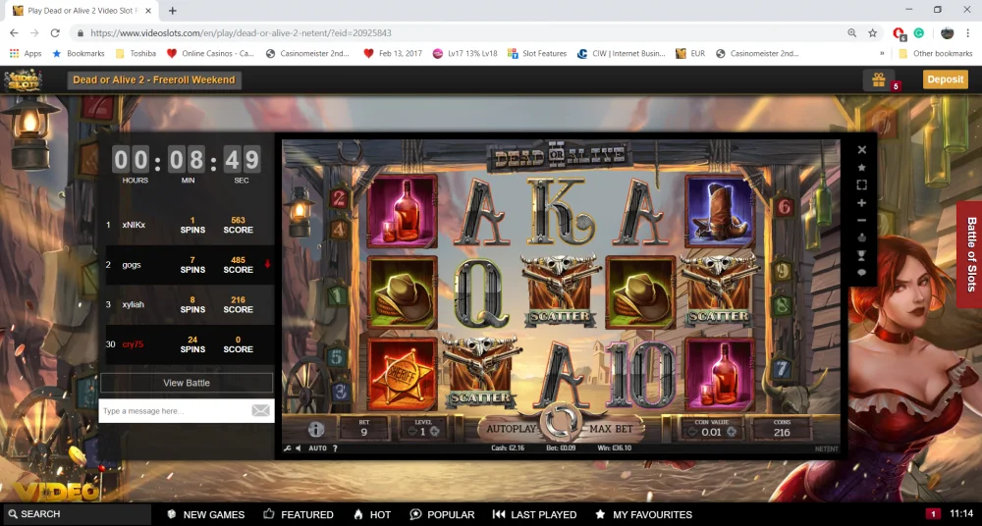
Task: Open Online Casinos bookmark
Action: (x=210, y=53)
